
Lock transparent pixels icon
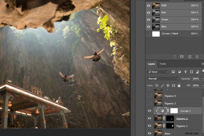coord(157,86)
